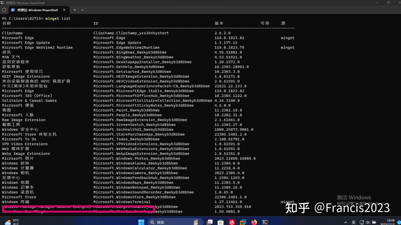Viewport: 401px width, 225px height.
Task: Click version 1000.25873.9001.0
Action: [x=234, y=130]
